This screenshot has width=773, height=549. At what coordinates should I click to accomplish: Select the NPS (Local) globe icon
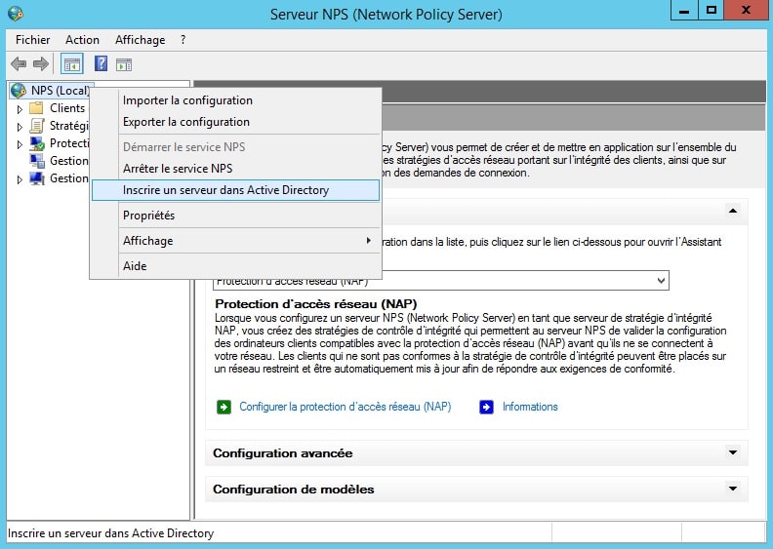coord(19,91)
